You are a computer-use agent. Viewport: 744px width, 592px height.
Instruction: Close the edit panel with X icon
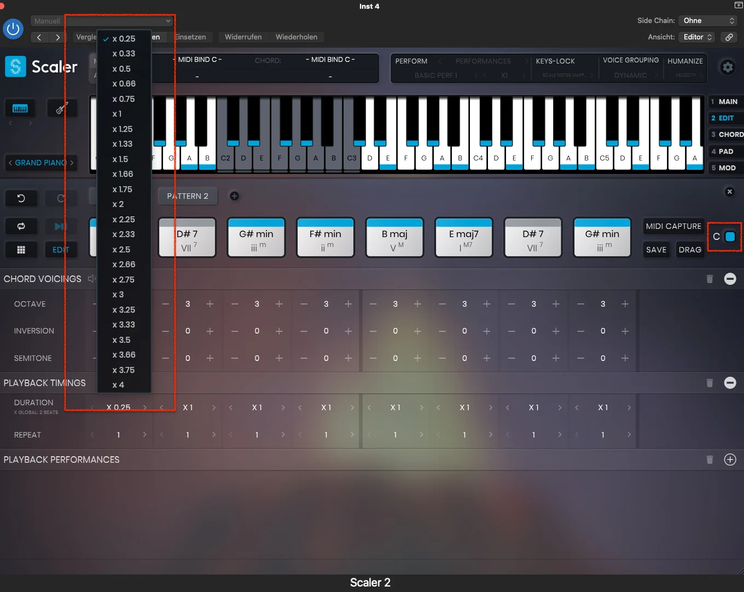[729, 192]
